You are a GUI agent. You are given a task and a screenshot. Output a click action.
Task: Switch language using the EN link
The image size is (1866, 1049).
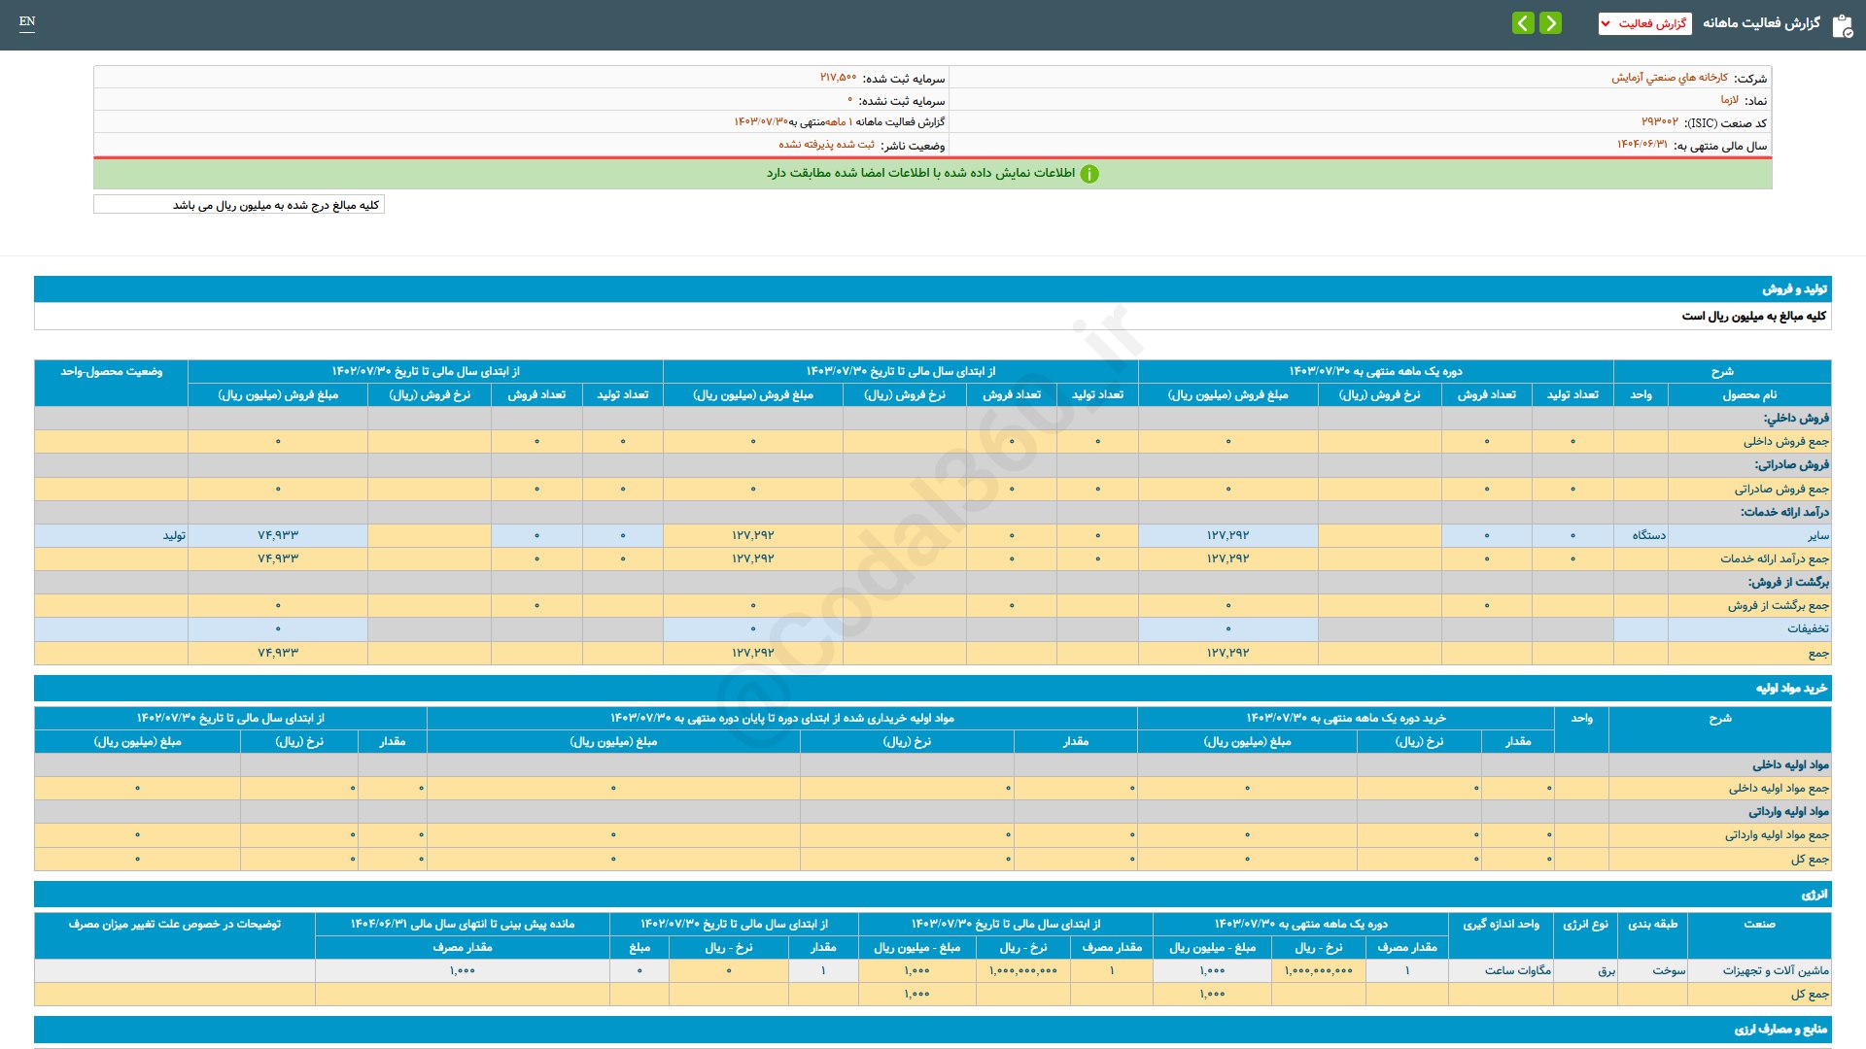27,21
